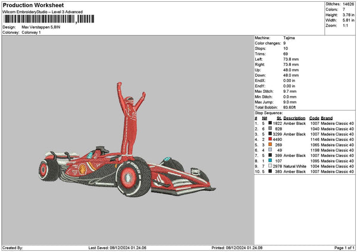Image resolution: width=357 pixels, height=252 pixels.
Task: Click stitch count '1822' in row 1
Action: 277,123
